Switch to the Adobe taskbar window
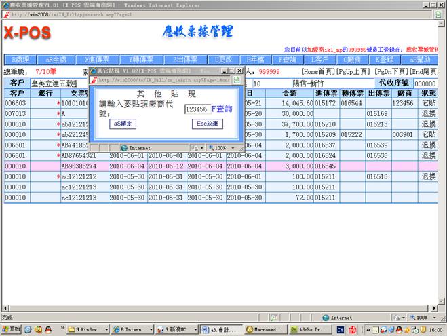Screen dimensions: 447x336 (x=303, y=330)
